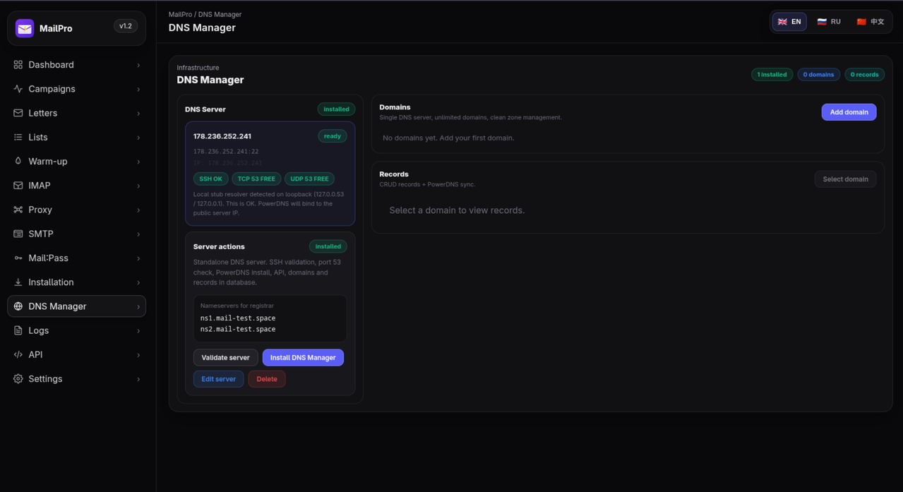Open the Dashboard section
Image resolution: width=903 pixels, height=492 pixels.
tap(76, 65)
